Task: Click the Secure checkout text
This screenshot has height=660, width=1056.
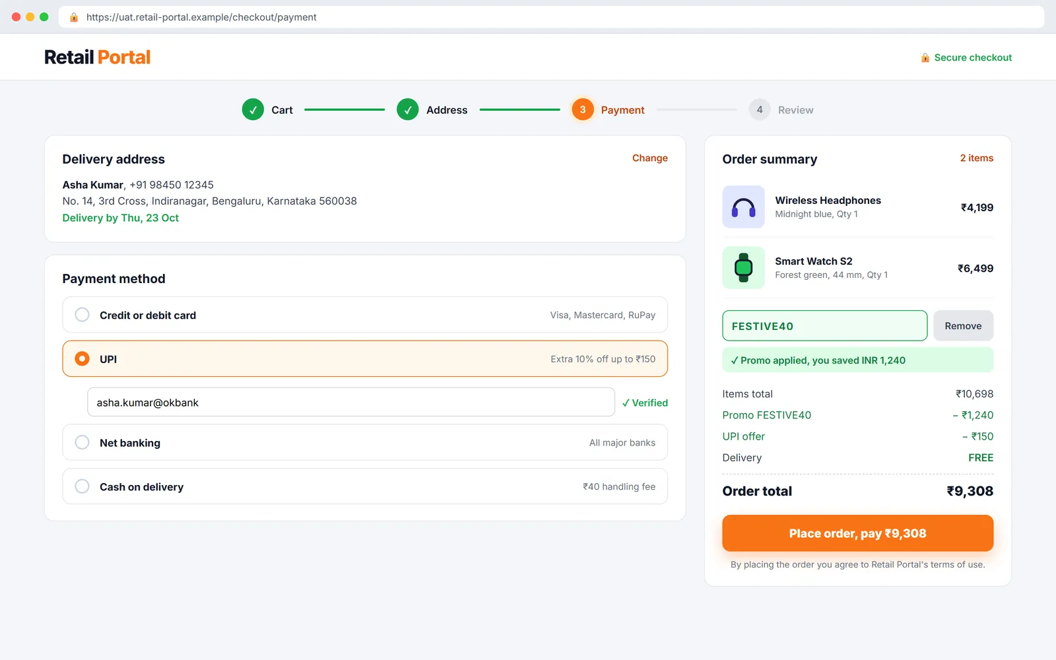Action: pyautogui.click(x=973, y=57)
